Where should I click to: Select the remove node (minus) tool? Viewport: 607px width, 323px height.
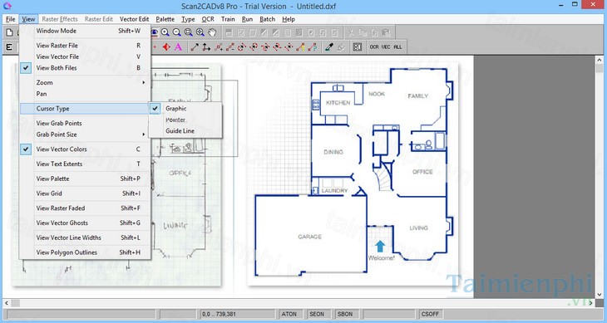click(230, 47)
